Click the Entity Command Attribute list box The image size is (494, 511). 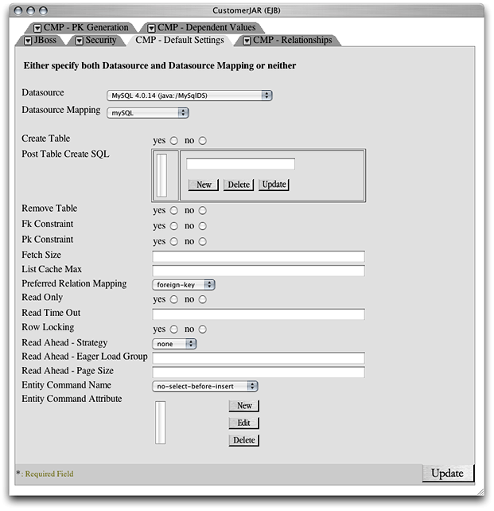tap(160, 423)
